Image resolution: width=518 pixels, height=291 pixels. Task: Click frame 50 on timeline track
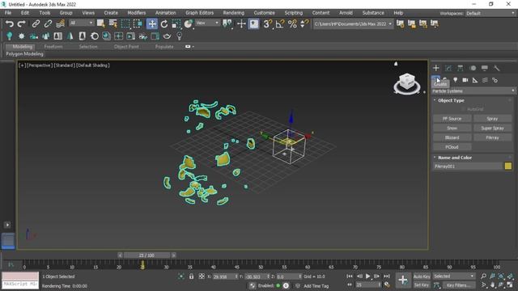click(261, 264)
